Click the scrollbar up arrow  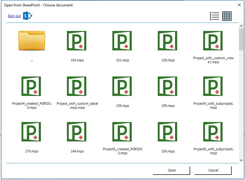point(241,26)
